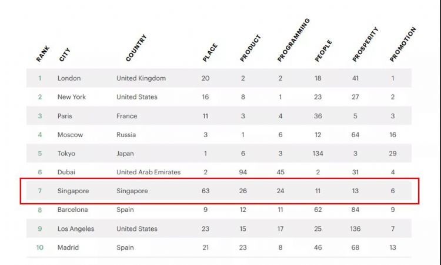Click the PLACE column header
The image size is (441, 265).
210,52
